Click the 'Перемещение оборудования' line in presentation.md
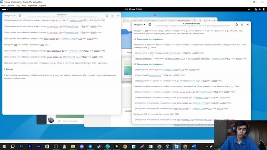The image size is (267, 150). tap(167, 70)
